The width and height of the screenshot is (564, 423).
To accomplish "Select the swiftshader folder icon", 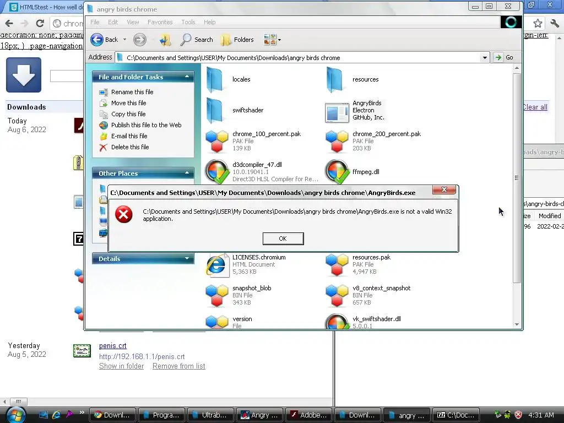I will point(215,110).
